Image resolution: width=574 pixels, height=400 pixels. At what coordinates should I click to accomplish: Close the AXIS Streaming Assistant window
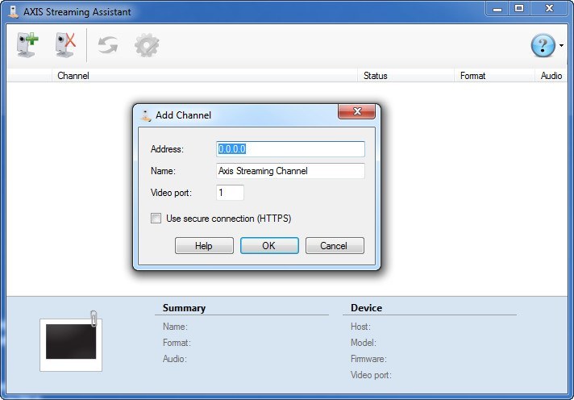point(549,9)
